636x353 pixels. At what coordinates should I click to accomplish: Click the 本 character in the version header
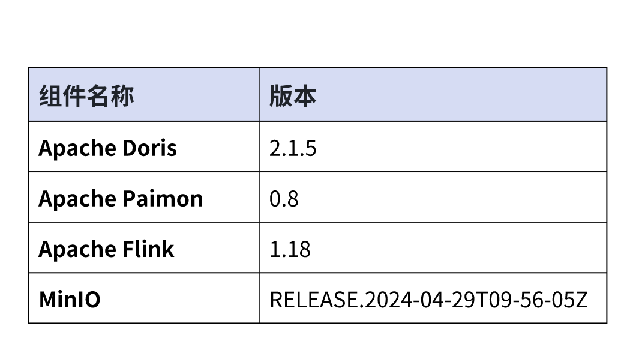pyautogui.click(x=305, y=96)
